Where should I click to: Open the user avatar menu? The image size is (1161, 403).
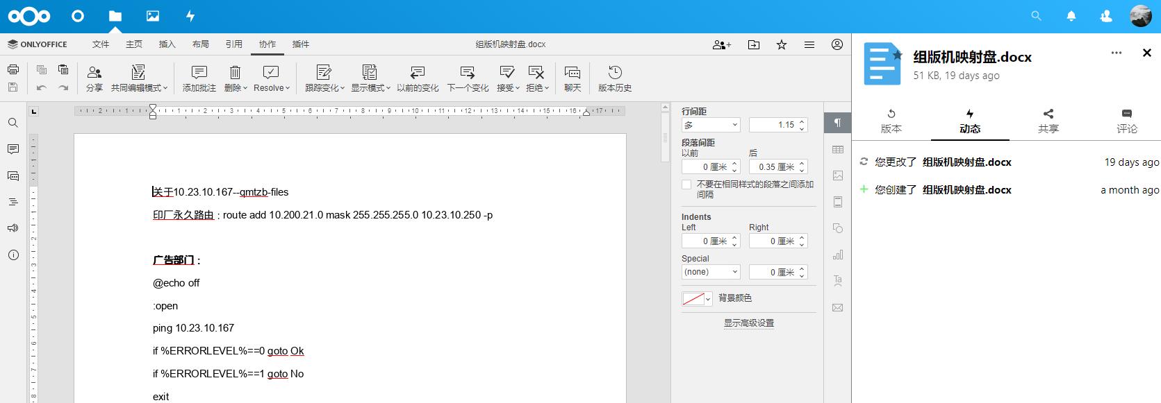point(1141,16)
